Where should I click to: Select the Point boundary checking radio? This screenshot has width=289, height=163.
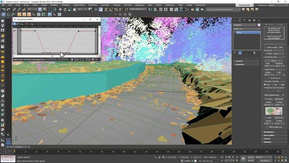point(265,85)
